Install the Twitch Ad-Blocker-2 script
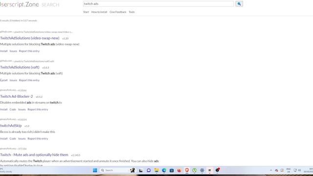 pos(3,110)
